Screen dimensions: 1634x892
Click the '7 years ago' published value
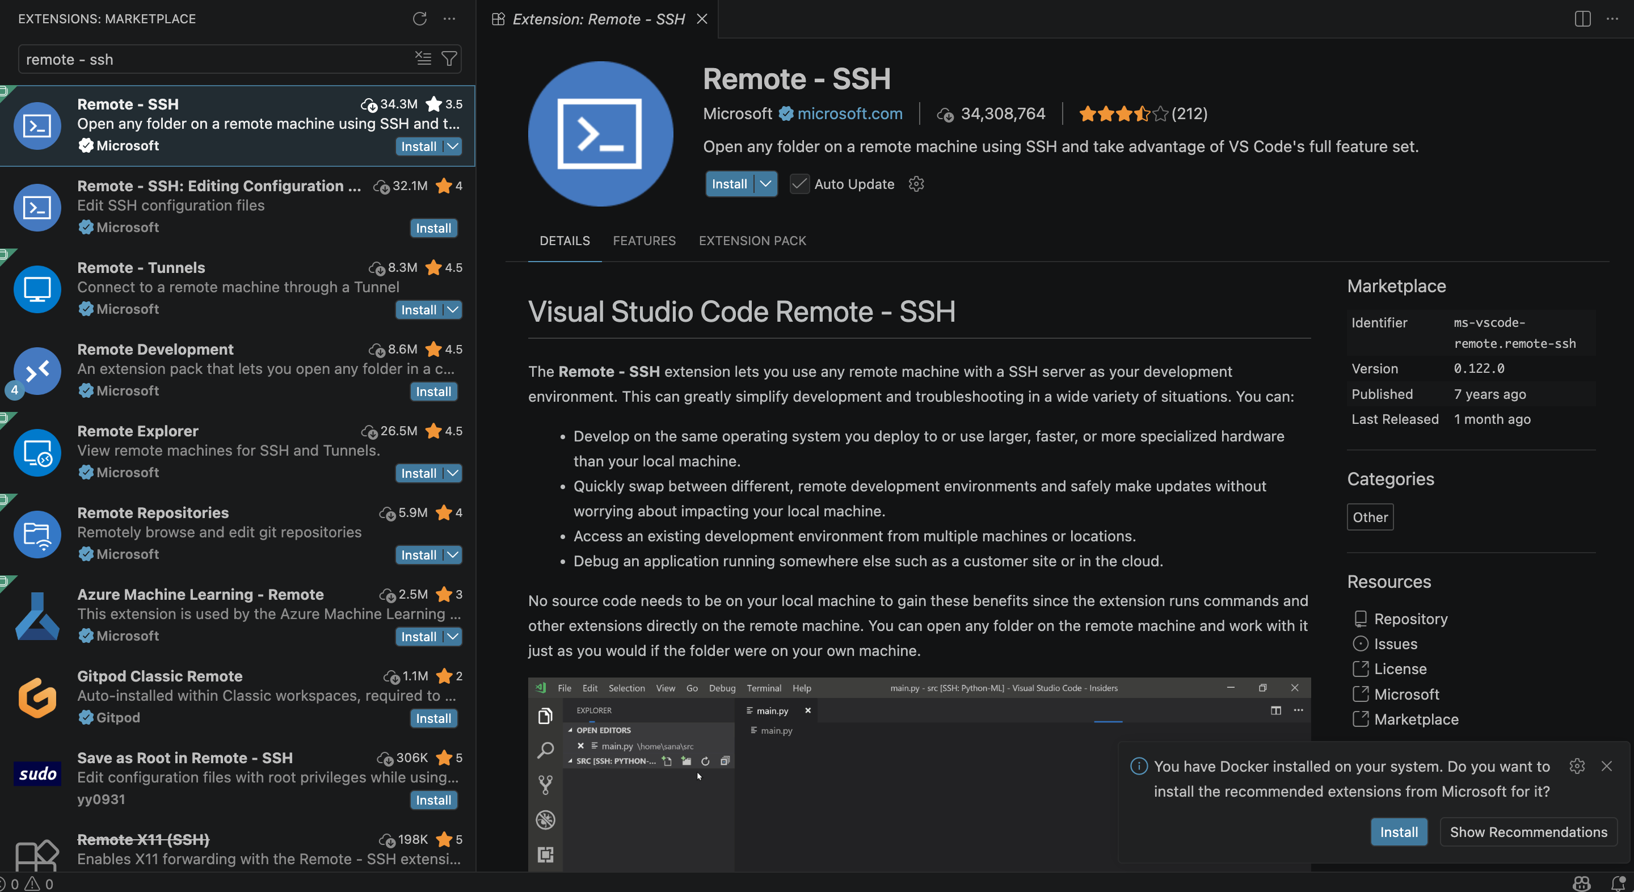pos(1489,394)
